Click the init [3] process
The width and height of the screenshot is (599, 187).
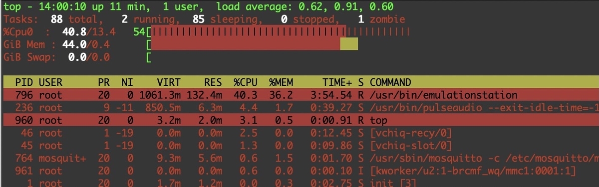393,183
